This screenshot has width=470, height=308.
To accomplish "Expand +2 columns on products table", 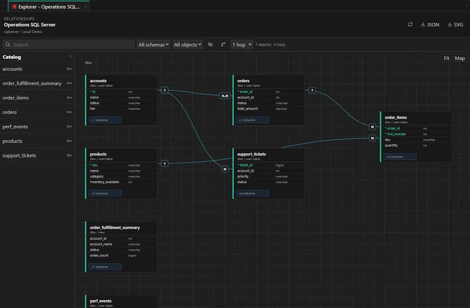I will point(105,193).
